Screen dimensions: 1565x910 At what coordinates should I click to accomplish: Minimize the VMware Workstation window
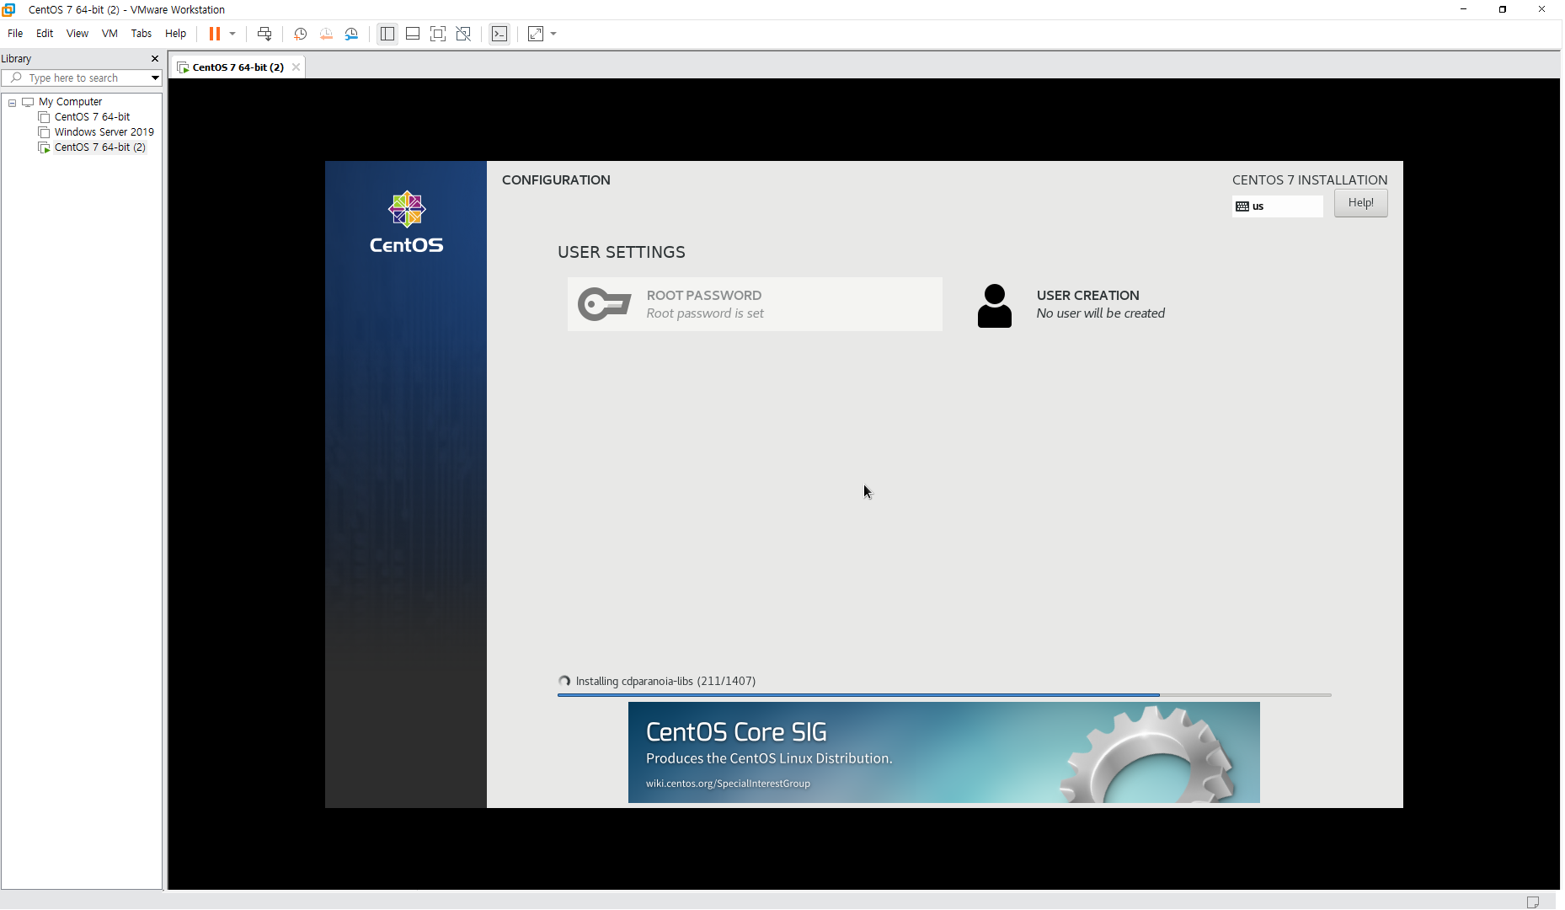coord(1463,9)
